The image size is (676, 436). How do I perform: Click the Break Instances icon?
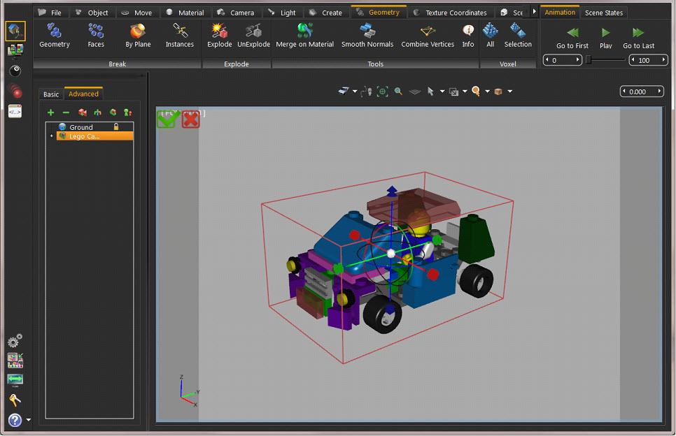(x=180, y=36)
